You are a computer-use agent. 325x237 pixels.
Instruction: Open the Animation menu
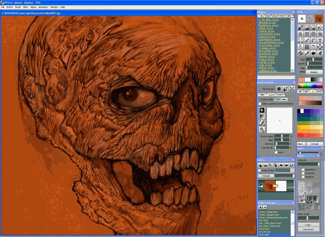tap(43, 7)
